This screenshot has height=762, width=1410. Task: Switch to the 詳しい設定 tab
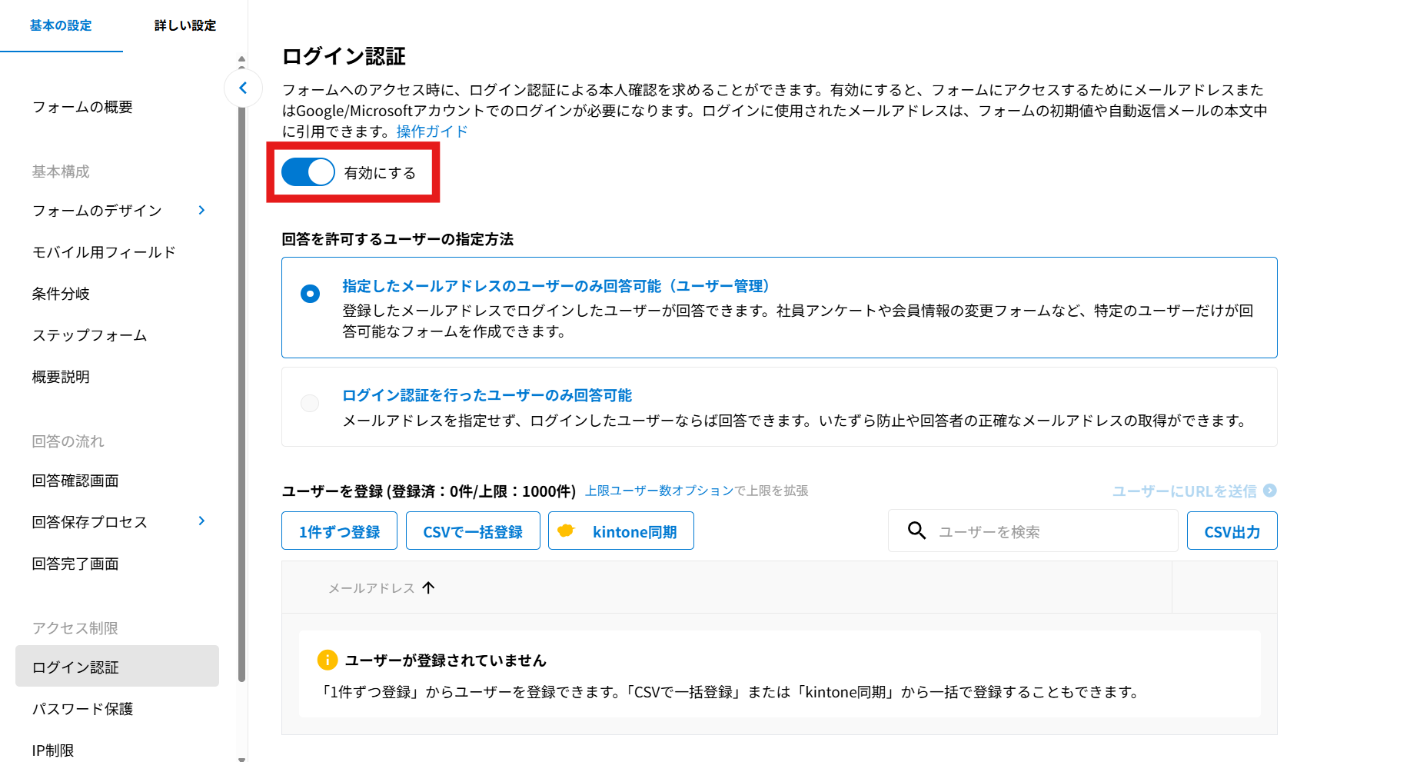pos(184,25)
